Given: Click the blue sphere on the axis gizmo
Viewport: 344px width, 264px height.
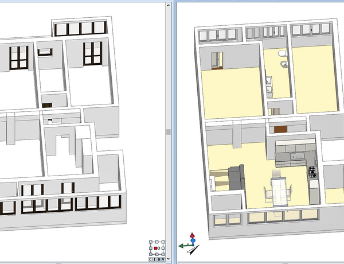Looking at the screenshot, I should tap(192, 242).
